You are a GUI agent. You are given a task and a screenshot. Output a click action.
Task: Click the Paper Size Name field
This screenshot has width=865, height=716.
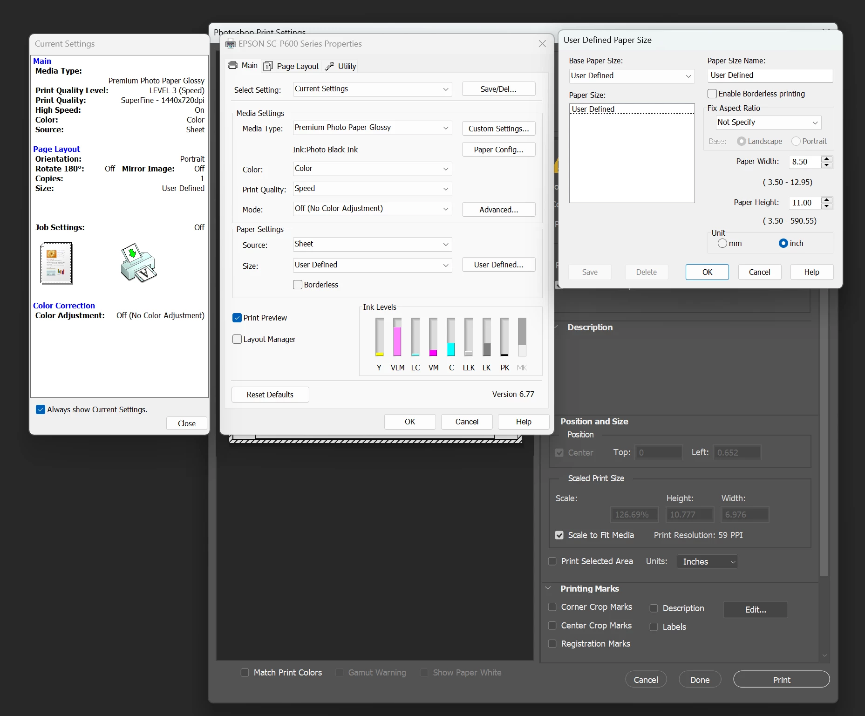coord(770,75)
